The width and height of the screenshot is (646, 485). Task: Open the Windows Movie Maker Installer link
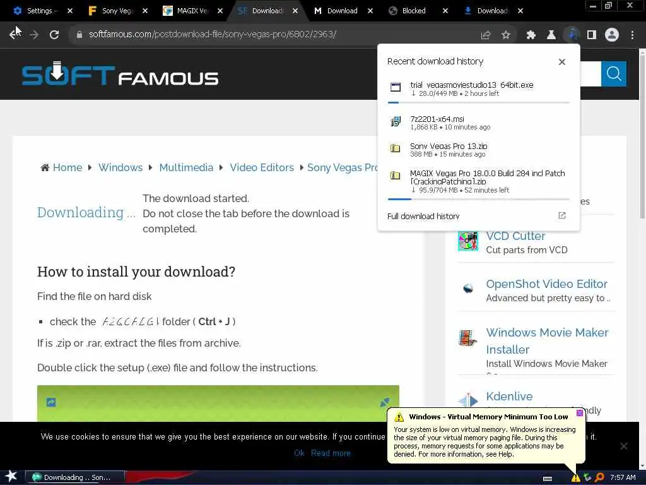(x=547, y=341)
